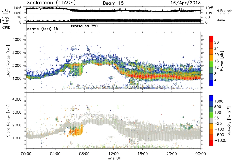Click the thick black frequency band in the Freq. panel
The image size is (232, 160).
coord(135,21)
